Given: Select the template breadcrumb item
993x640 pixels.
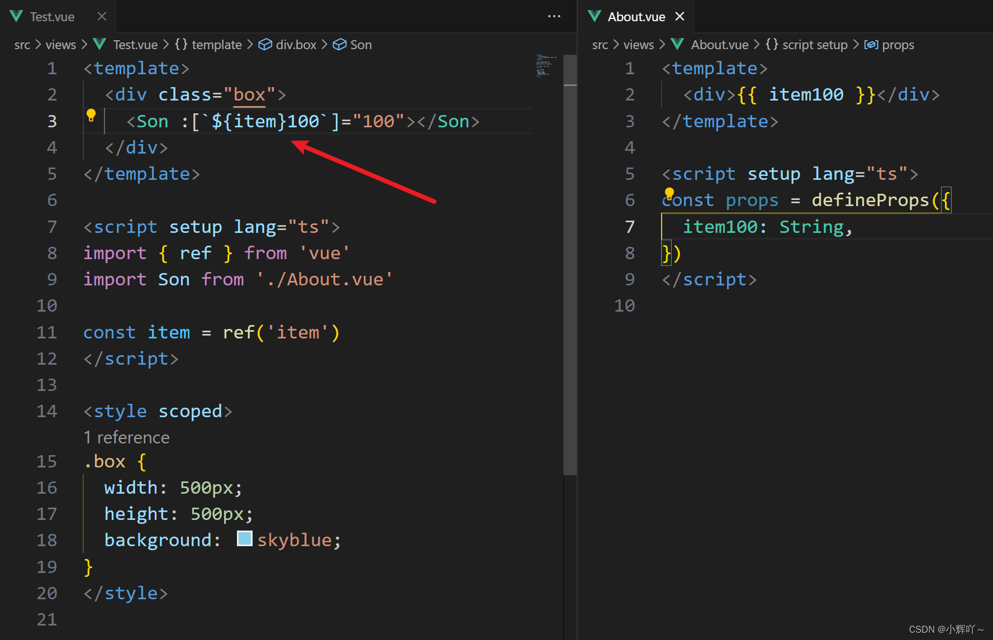Looking at the screenshot, I should pyautogui.click(x=217, y=45).
